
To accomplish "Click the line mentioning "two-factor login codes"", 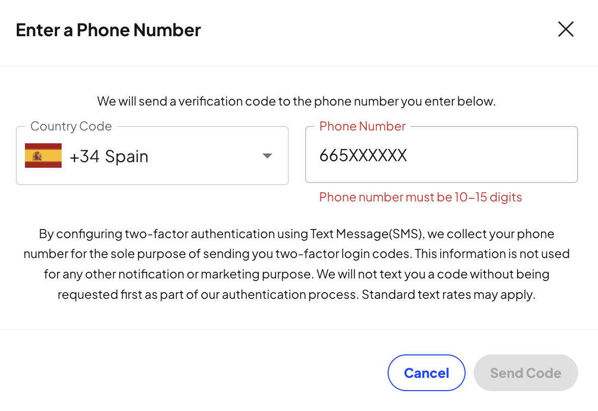I will pyautogui.click(x=296, y=254).
